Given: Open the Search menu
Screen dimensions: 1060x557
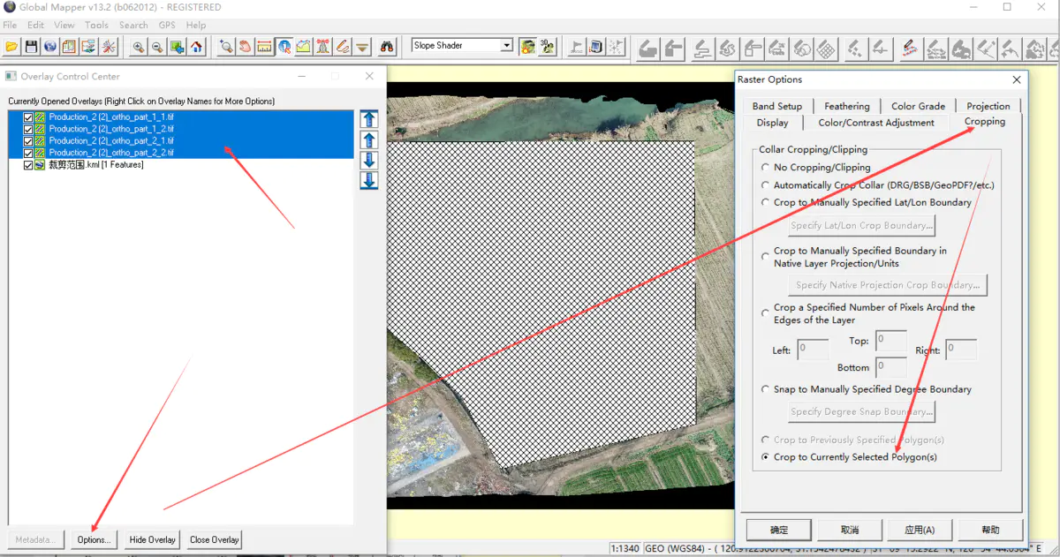Looking at the screenshot, I should pos(133,25).
